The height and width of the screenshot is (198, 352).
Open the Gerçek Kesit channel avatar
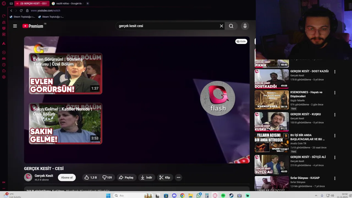tap(28, 177)
